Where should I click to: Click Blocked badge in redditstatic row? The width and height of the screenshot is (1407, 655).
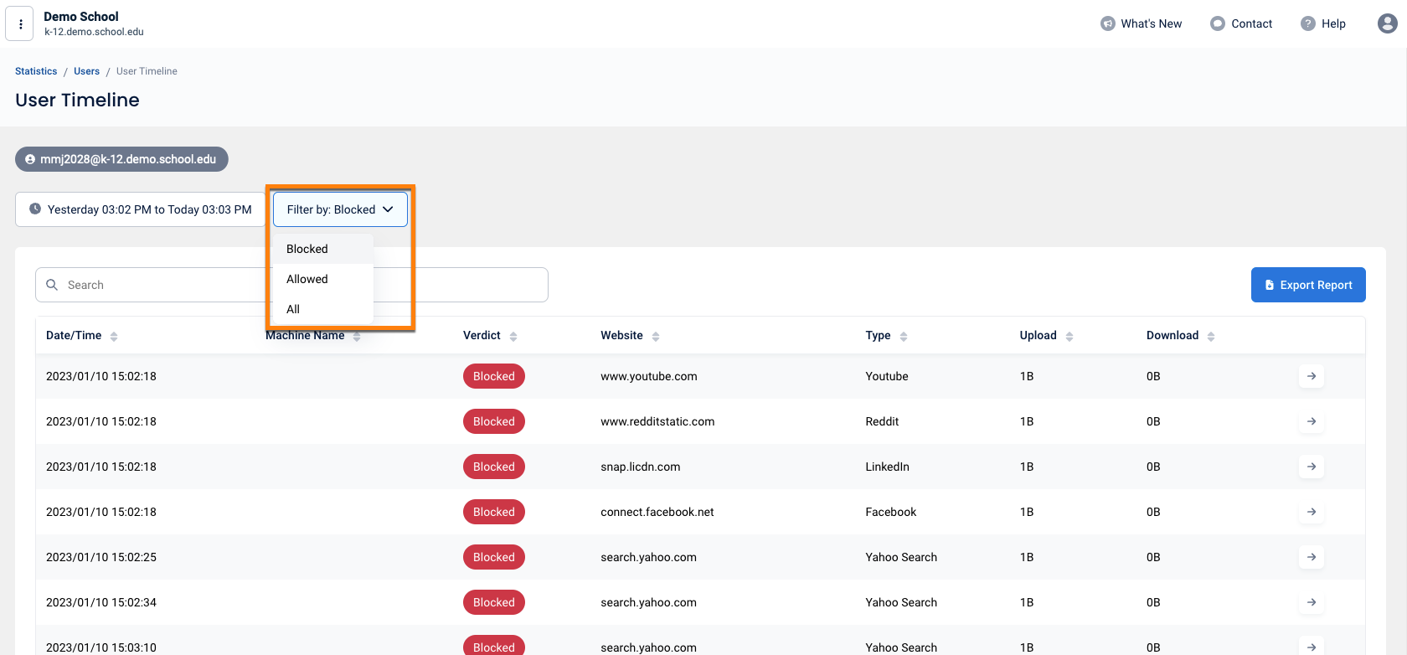click(494, 421)
